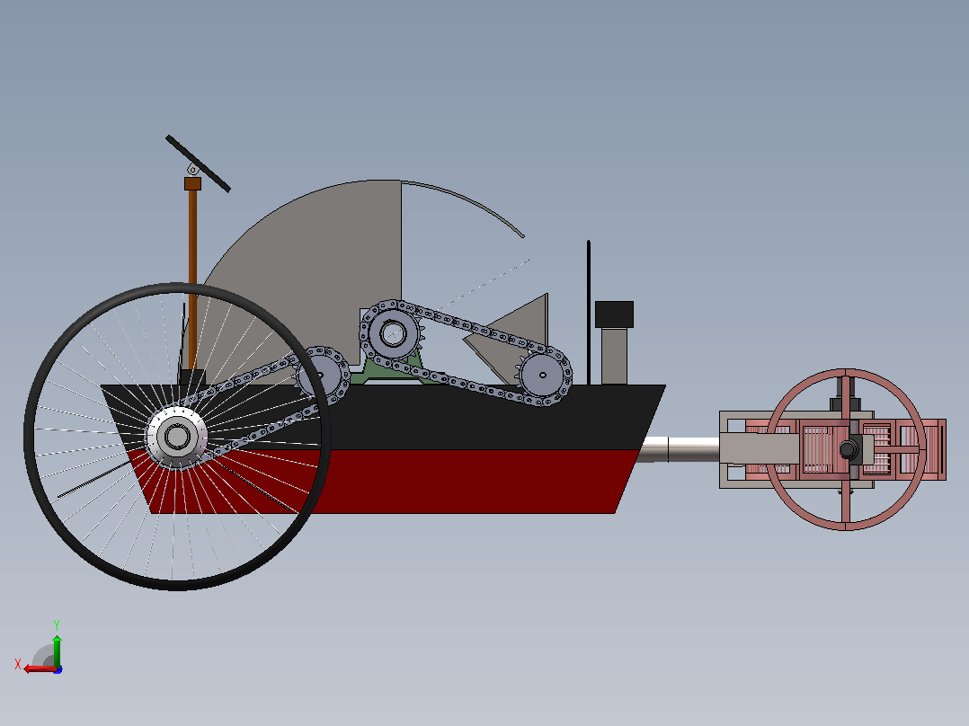Pick the rightmost sprocket on the hull
The image size is (969, 726).
pyautogui.click(x=543, y=375)
